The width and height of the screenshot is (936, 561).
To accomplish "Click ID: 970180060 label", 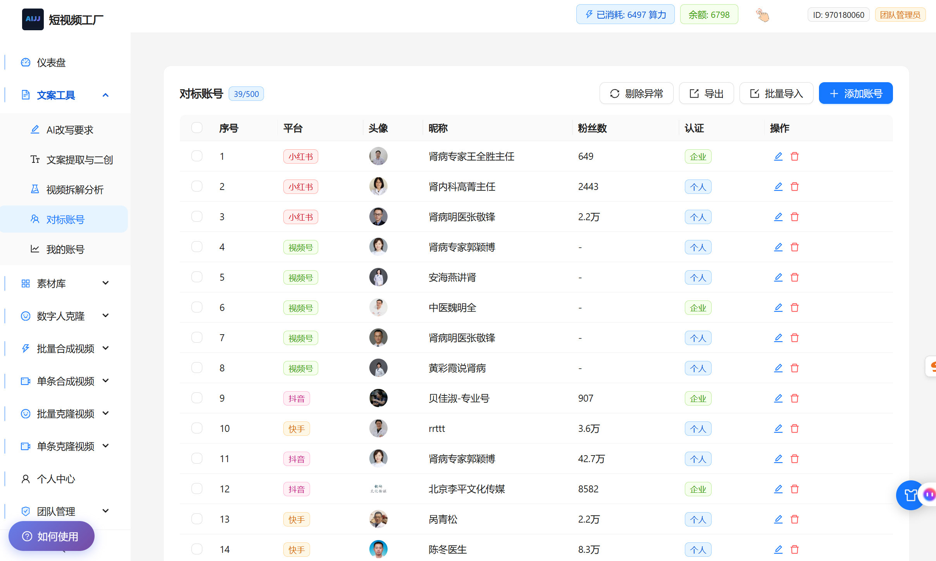I will 838,15.
